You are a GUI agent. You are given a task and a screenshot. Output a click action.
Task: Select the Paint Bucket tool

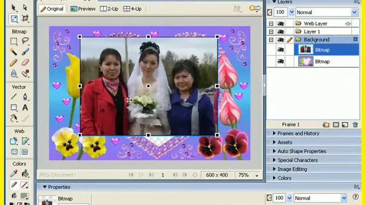(x=25, y=173)
